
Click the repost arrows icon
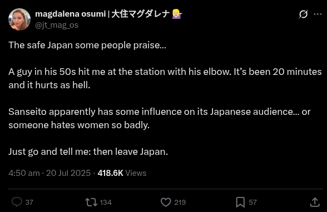[x=91, y=202]
